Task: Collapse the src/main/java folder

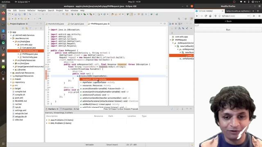Action: [x=14, y=42]
